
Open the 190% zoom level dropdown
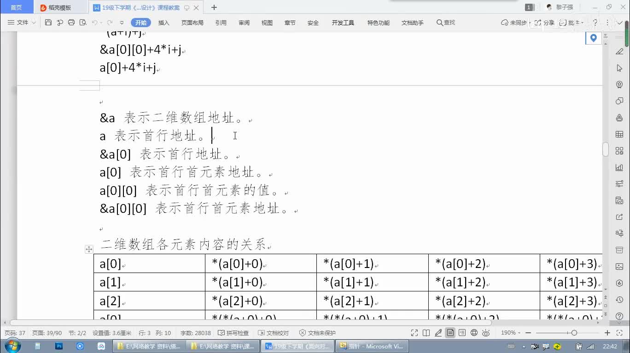[511, 333]
